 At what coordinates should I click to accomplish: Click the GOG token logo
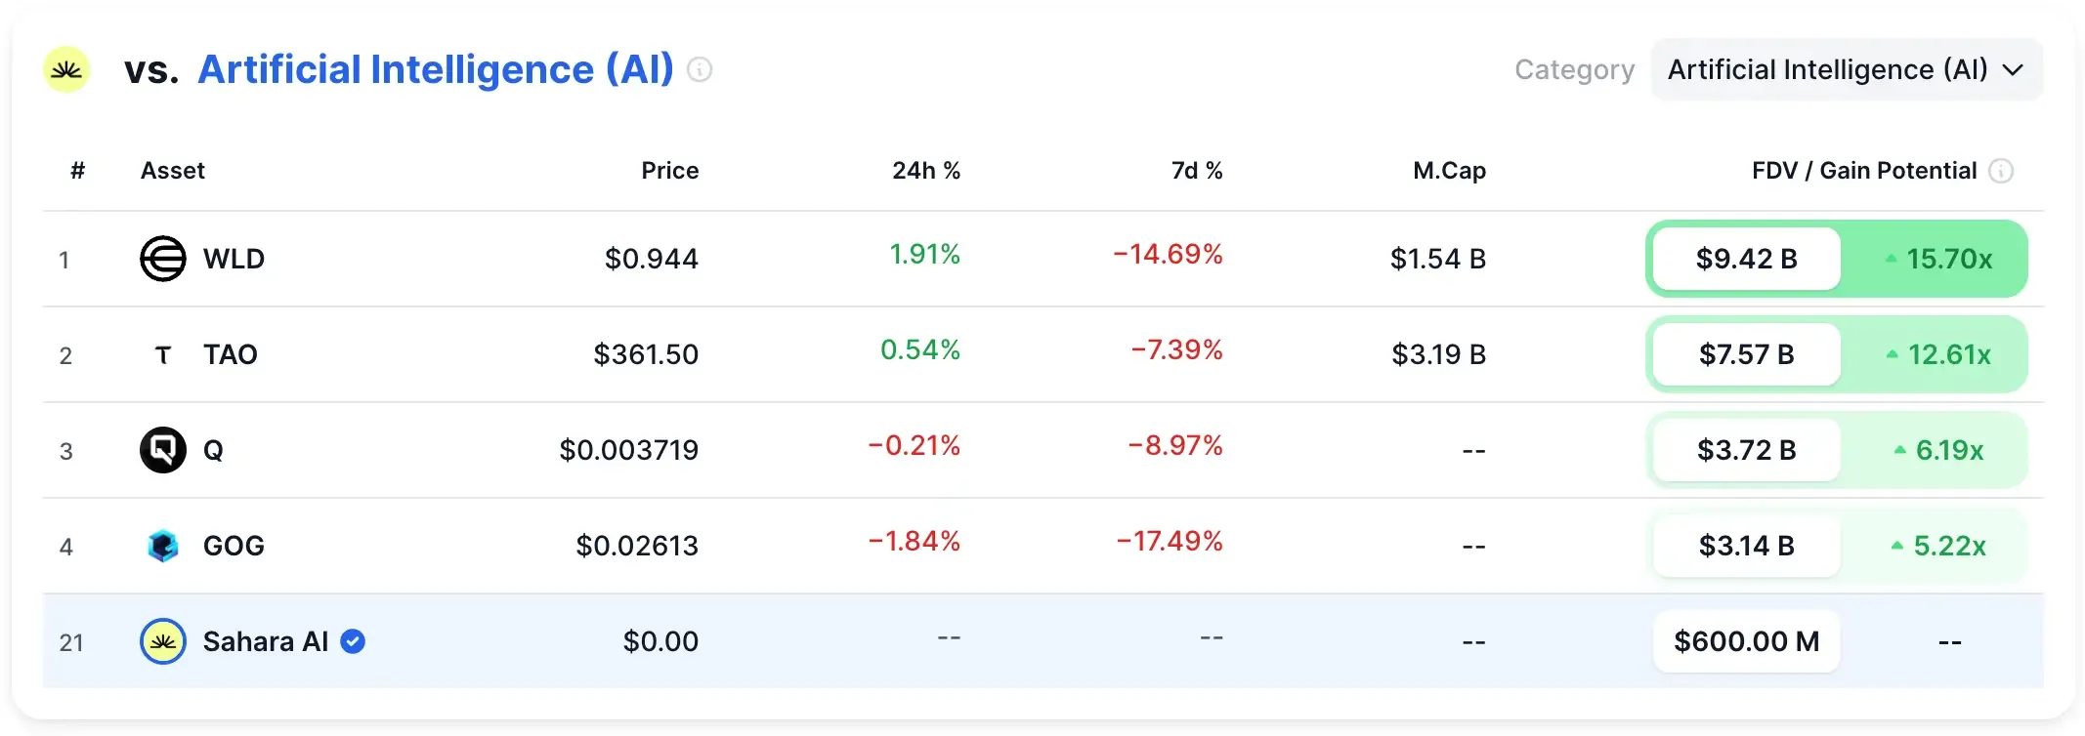[x=163, y=546]
